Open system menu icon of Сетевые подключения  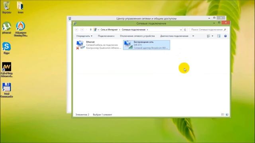(x=75, y=23)
